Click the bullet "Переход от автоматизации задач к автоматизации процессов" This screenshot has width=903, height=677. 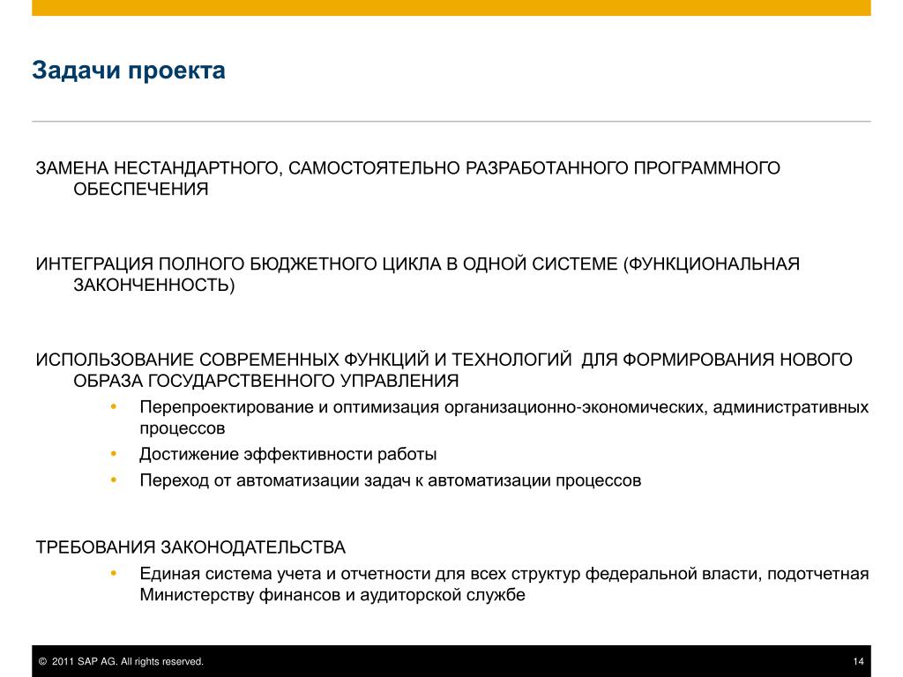coord(391,480)
